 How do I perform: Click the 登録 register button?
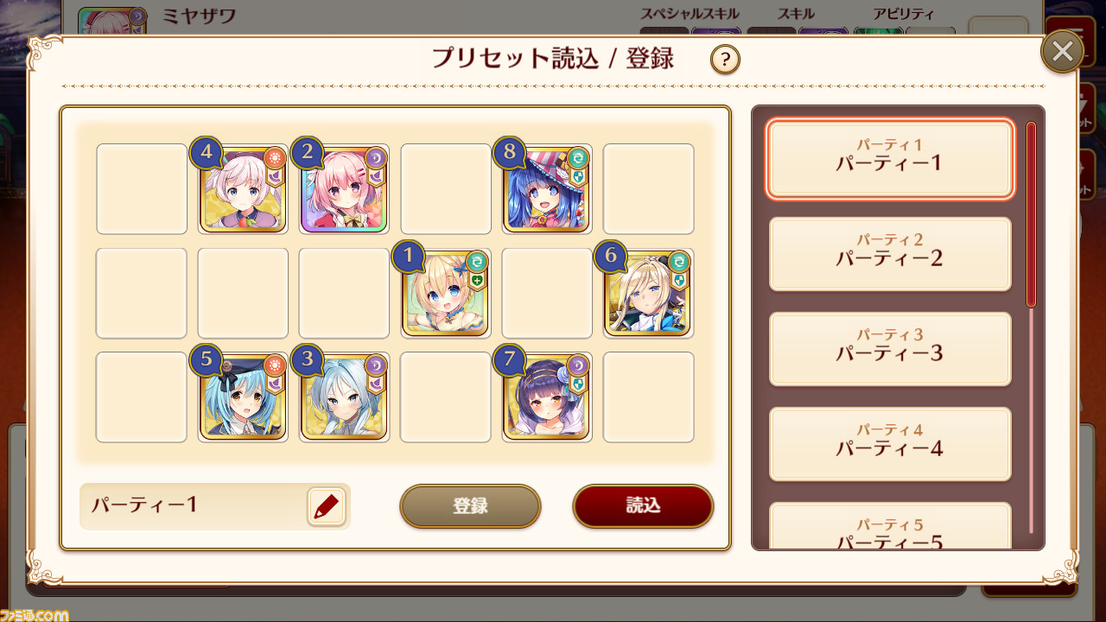point(470,506)
